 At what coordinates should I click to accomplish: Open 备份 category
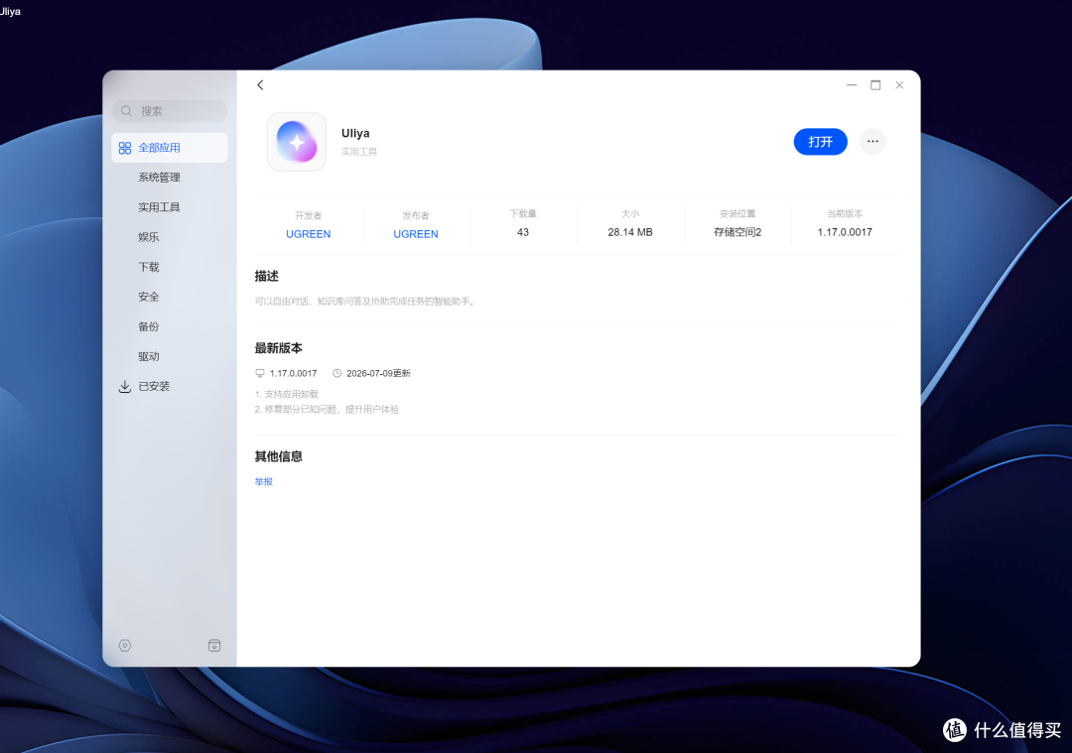(x=148, y=326)
